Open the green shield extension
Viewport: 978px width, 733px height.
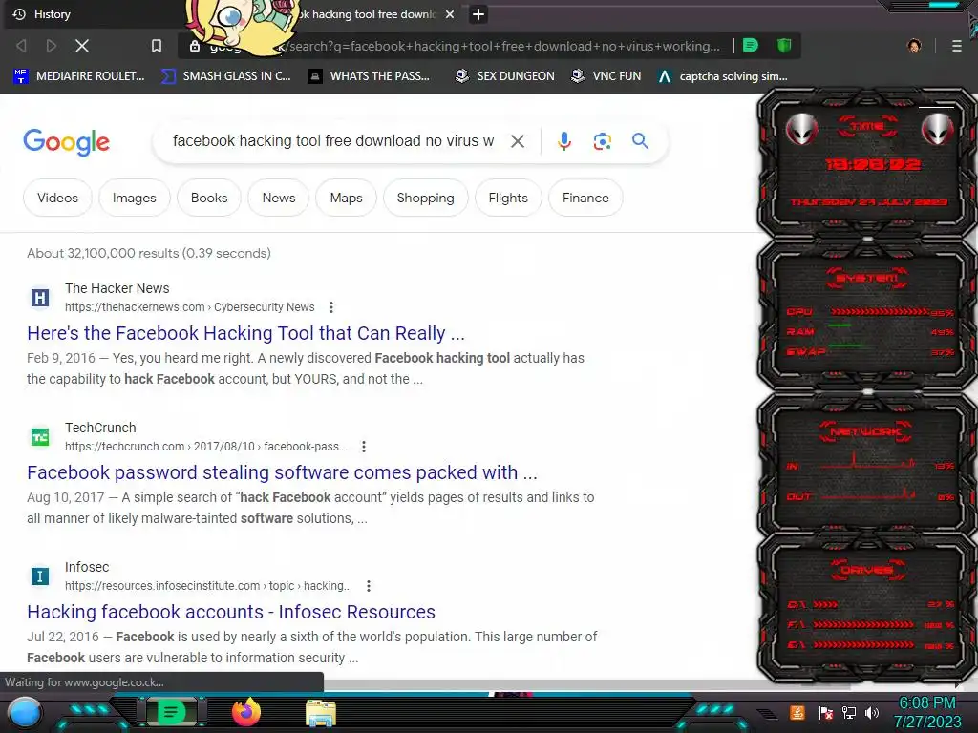784,46
